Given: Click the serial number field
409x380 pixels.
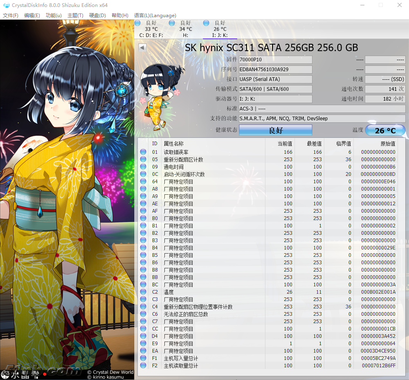Looking at the screenshot, I should point(275,70).
